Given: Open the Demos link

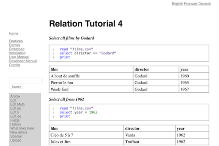Looking at the screenshot, I should tap(15, 45).
